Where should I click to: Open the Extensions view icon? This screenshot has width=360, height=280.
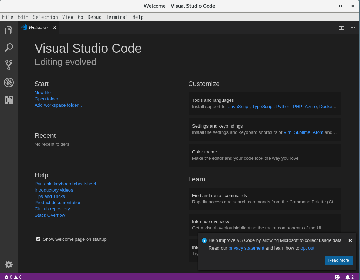pos(8,100)
